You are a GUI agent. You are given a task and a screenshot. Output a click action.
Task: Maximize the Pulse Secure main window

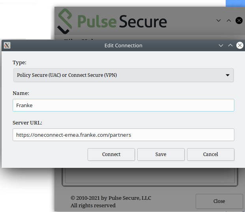tap(229, 20)
